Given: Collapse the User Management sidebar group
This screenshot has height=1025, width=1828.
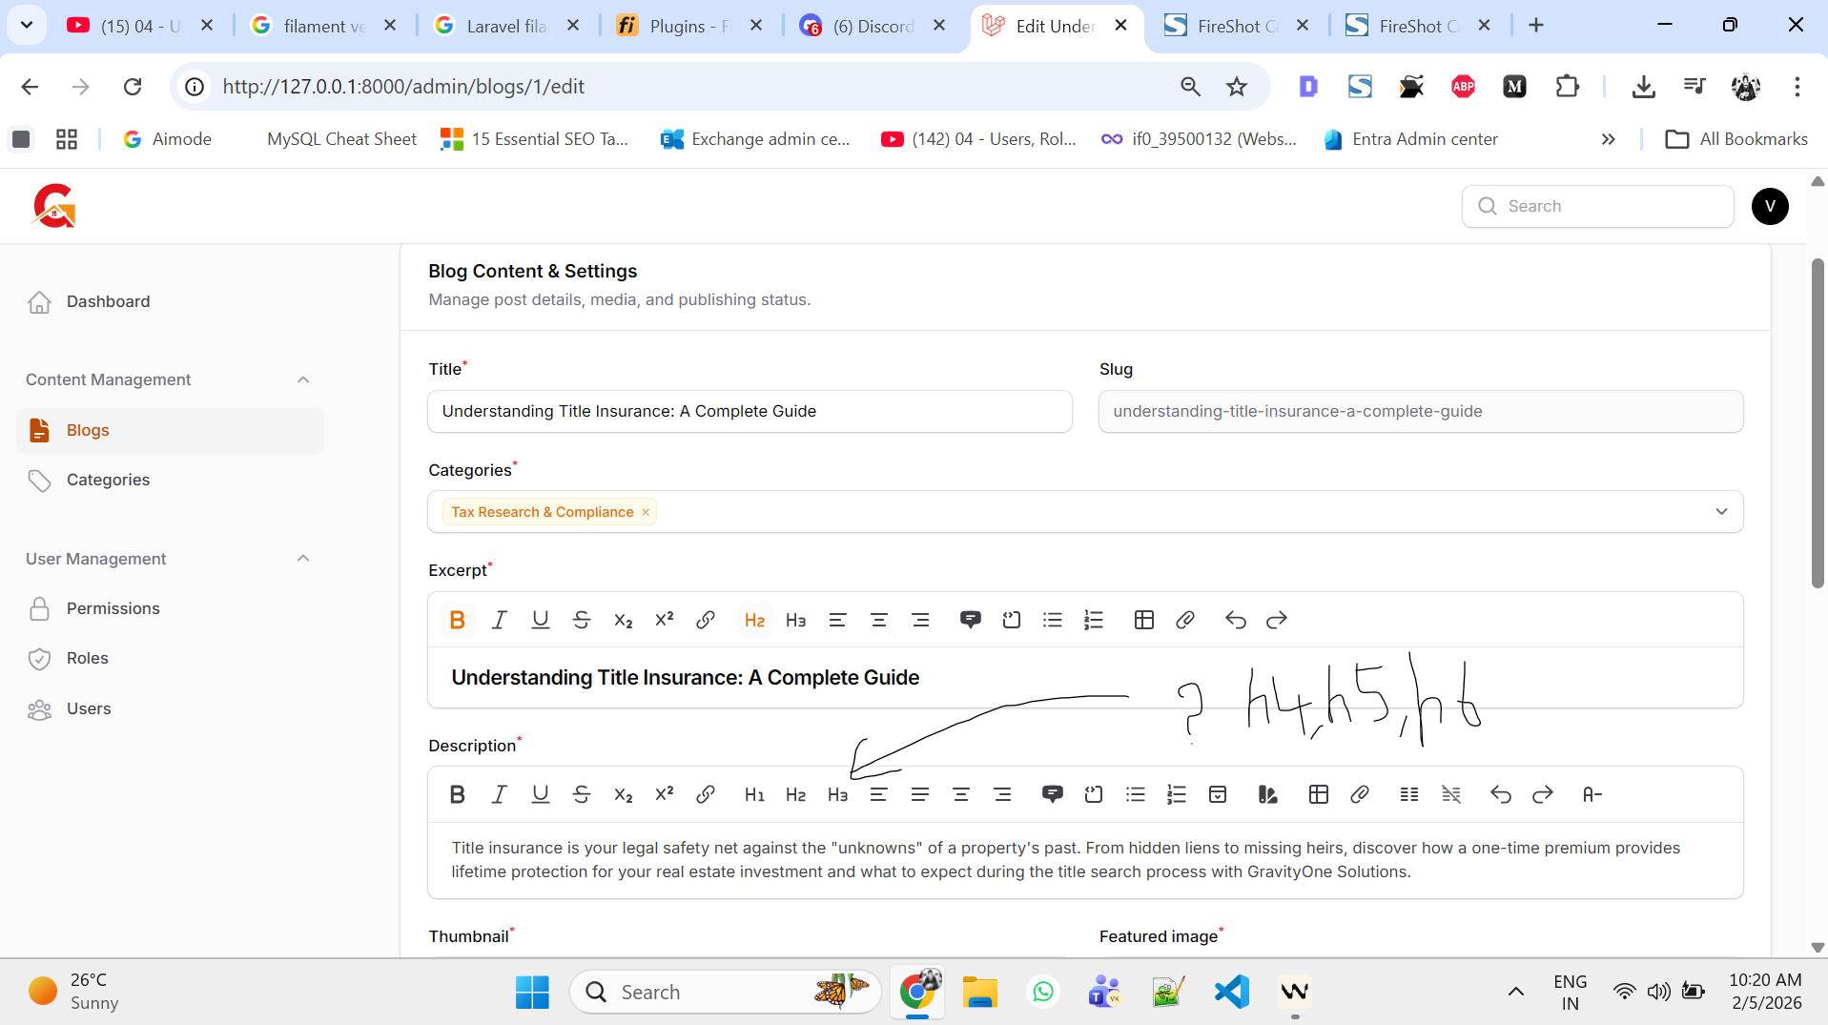Looking at the screenshot, I should [x=303, y=559].
